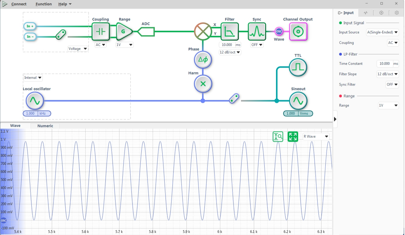Click the ms unit in side panel Time Constant
The image size is (405, 235).
396,64
